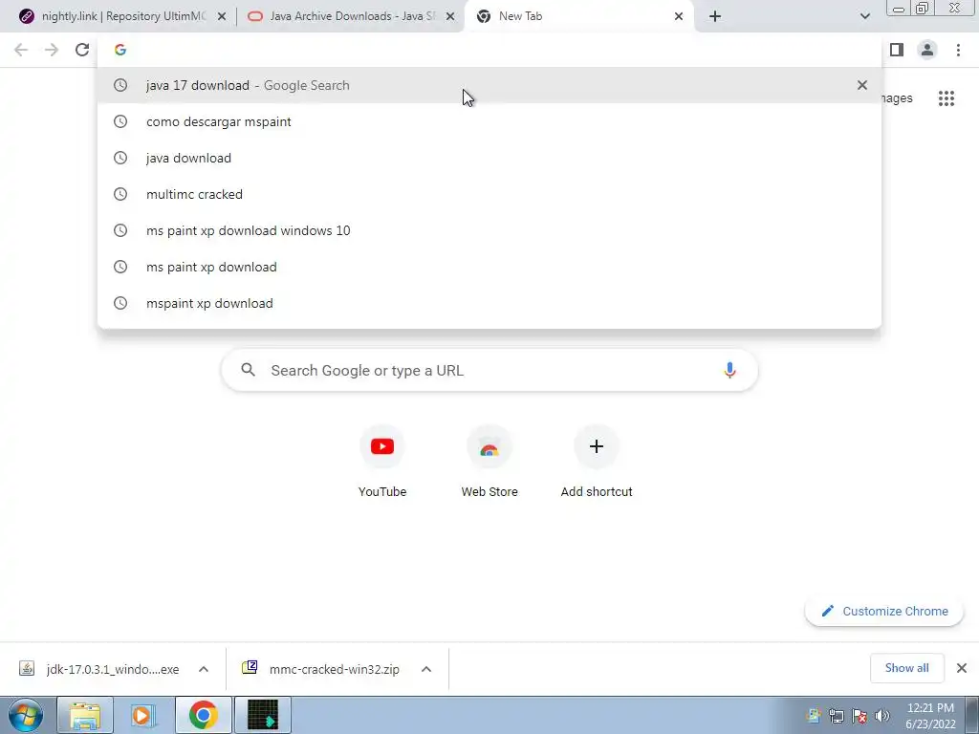Open the Windows Start button
Screen dimensions: 979x734
click(26, 715)
